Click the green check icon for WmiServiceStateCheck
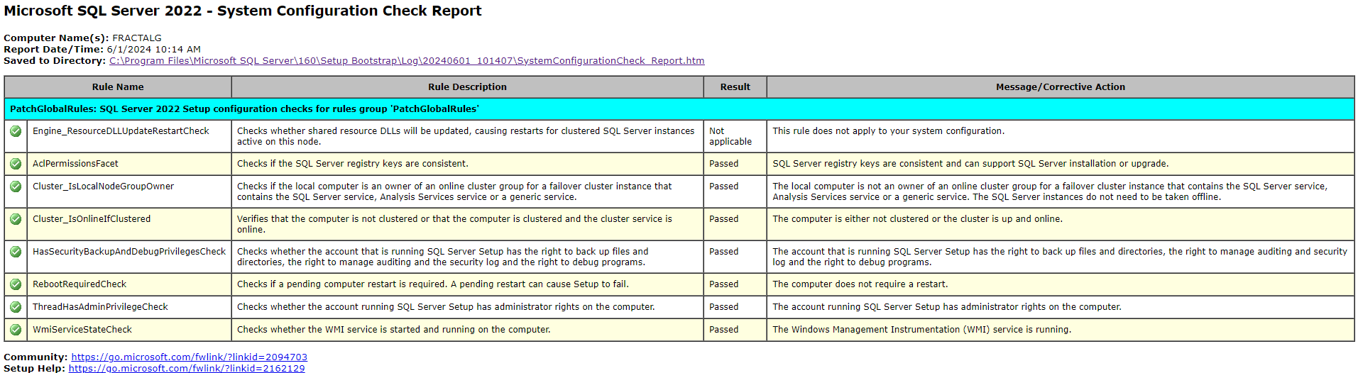Image resolution: width=1358 pixels, height=373 pixels. click(x=16, y=330)
